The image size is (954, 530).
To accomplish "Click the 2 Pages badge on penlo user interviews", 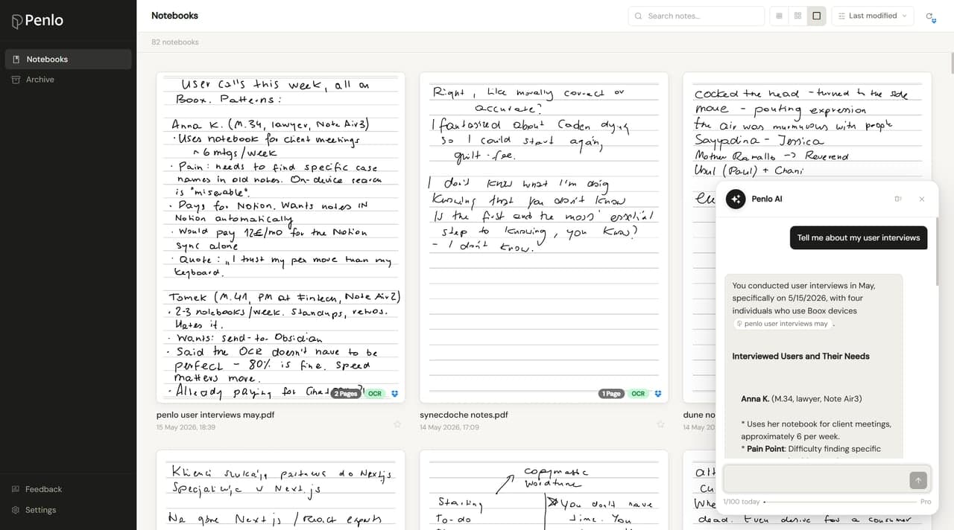I will [x=346, y=394].
